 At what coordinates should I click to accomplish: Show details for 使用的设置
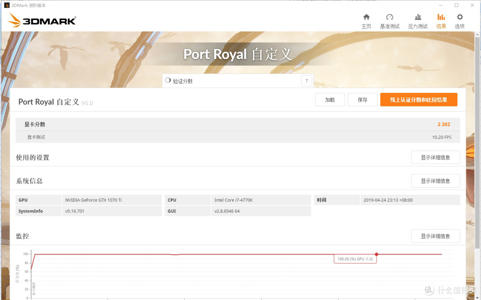pos(435,157)
